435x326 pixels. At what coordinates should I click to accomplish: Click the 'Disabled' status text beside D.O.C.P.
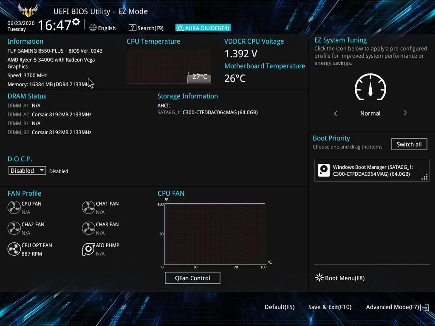pos(59,171)
